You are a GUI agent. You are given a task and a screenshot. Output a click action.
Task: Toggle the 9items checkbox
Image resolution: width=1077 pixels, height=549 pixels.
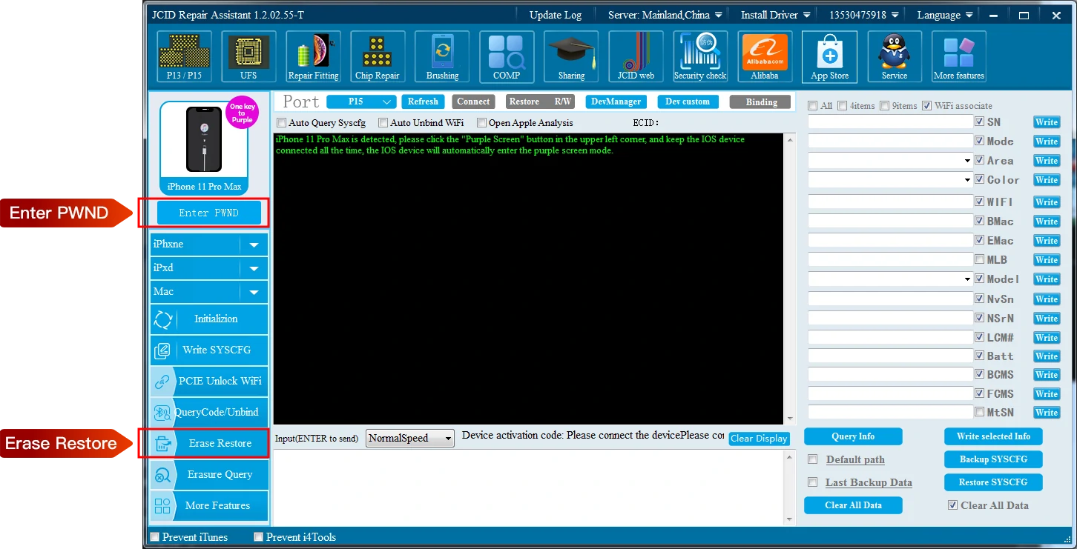click(885, 106)
